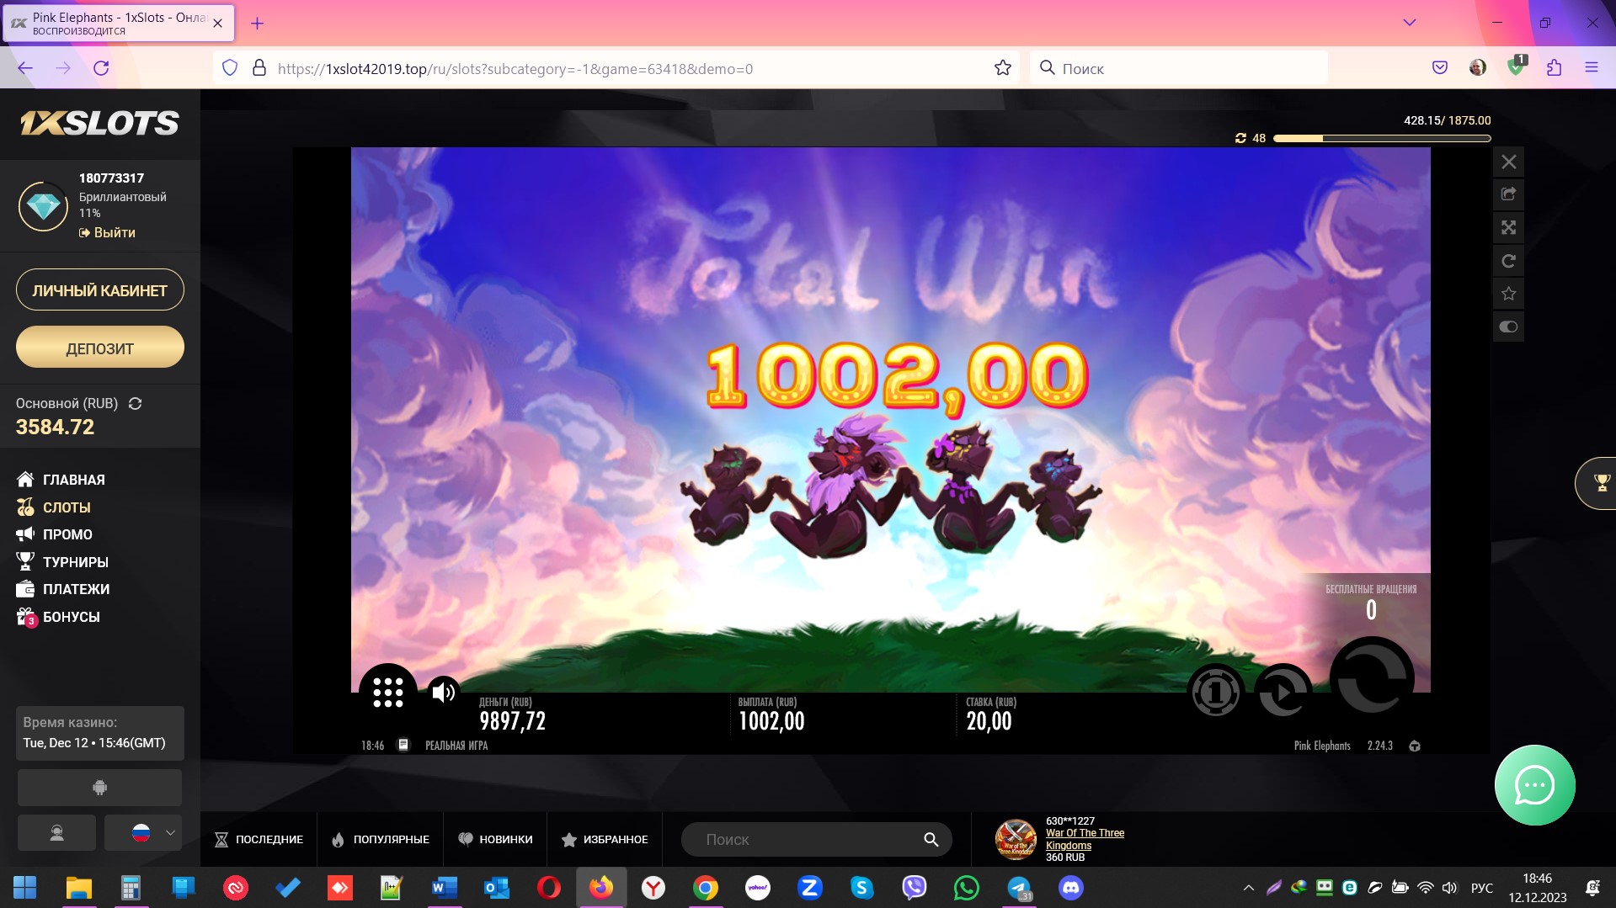Open the diamond status avatar
Screen dimensions: 1616x908
(44, 206)
